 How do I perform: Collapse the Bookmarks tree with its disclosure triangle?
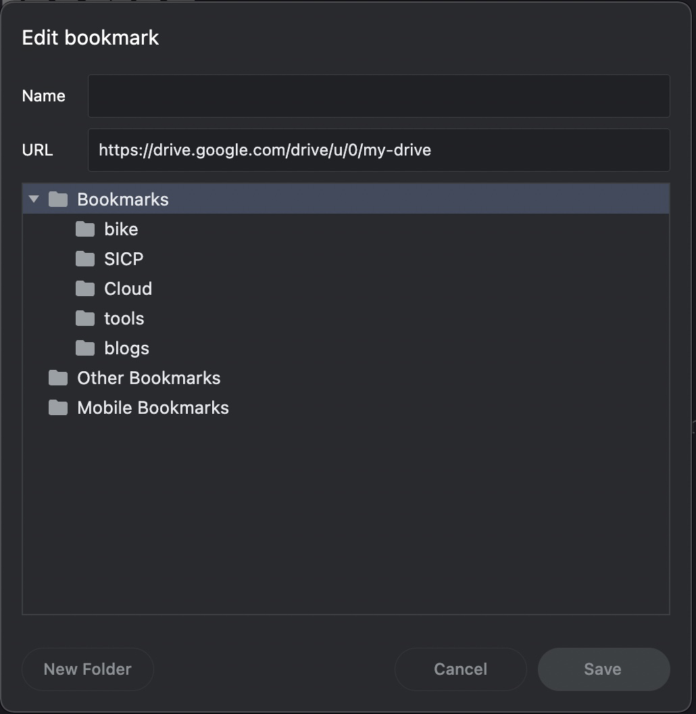pos(34,199)
